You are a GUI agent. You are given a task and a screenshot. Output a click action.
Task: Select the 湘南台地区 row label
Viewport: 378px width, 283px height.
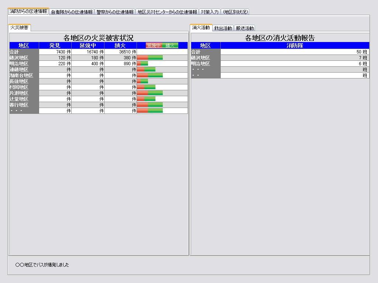[x=24, y=76]
